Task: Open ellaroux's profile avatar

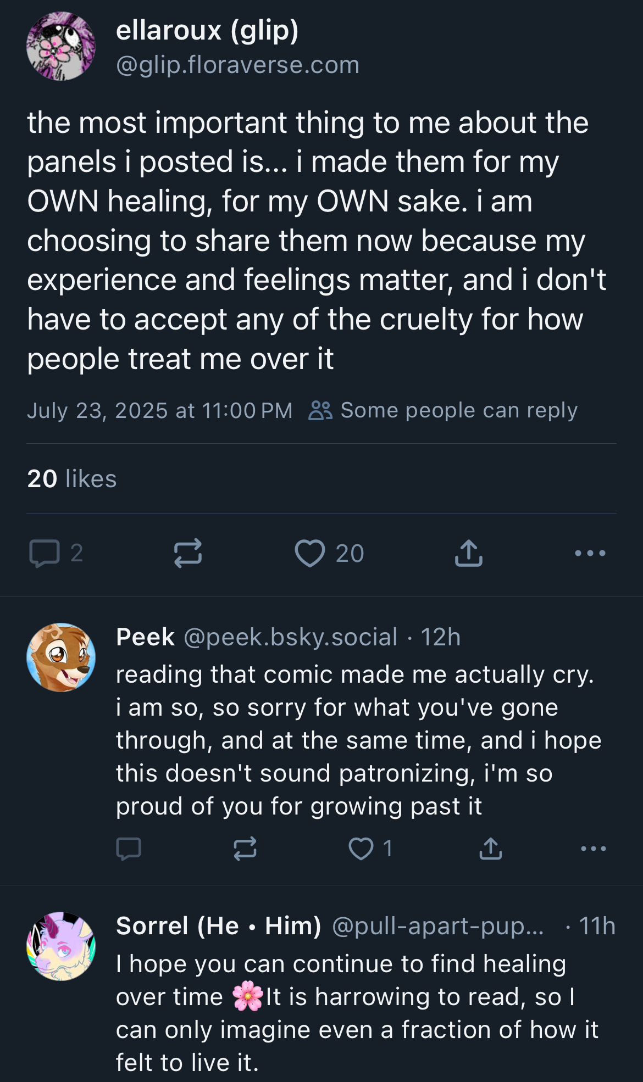Action: 61,46
